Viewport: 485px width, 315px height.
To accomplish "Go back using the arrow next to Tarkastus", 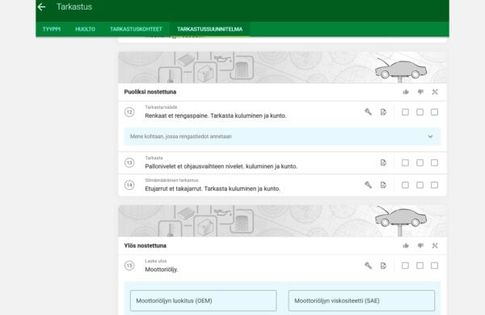I will click(41, 6).
